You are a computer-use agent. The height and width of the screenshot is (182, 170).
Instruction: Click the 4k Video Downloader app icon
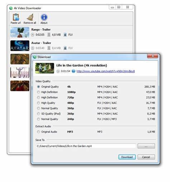click(11, 8)
